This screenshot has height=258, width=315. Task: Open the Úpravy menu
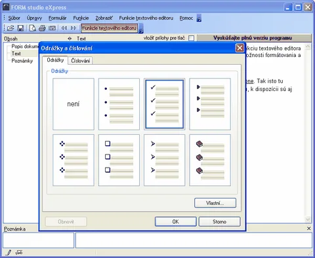(x=34, y=18)
